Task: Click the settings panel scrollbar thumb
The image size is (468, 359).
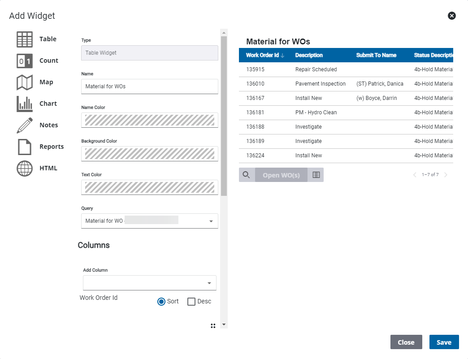Action: [224, 116]
